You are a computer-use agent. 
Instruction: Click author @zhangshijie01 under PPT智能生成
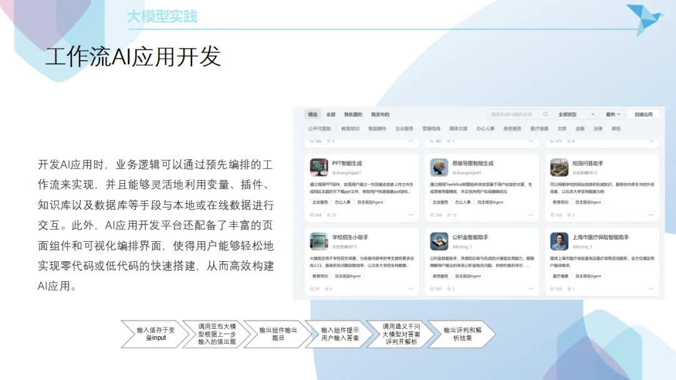[347, 173]
